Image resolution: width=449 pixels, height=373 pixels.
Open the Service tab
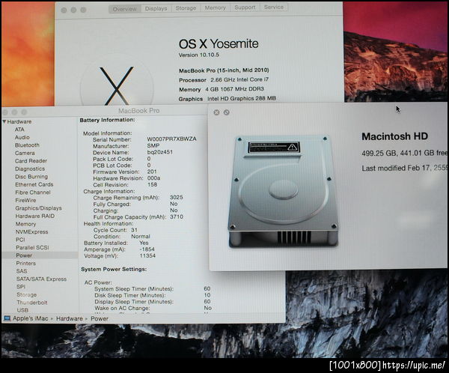[274, 7]
